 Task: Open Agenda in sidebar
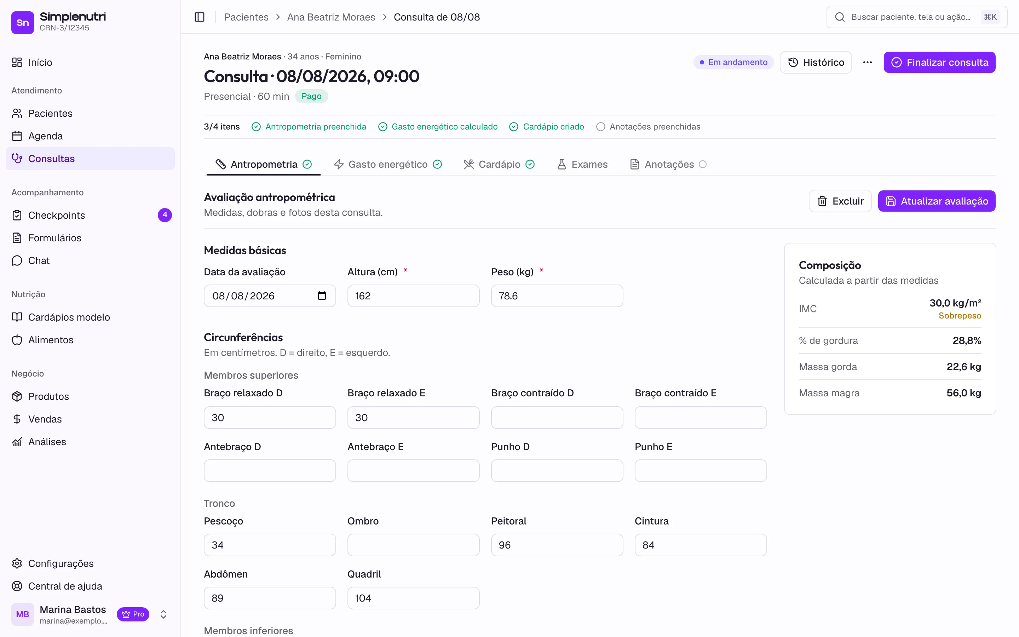click(90, 136)
